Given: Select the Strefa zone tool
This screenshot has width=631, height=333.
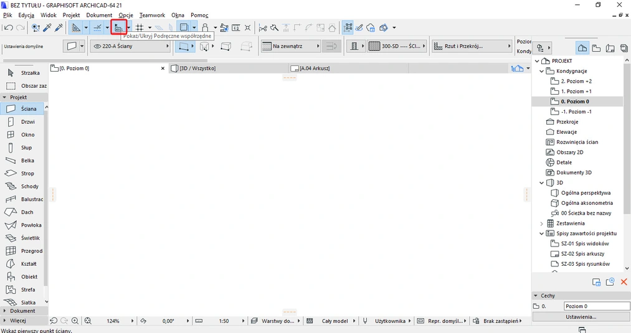Looking at the screenshot, I should pos(22,289).
